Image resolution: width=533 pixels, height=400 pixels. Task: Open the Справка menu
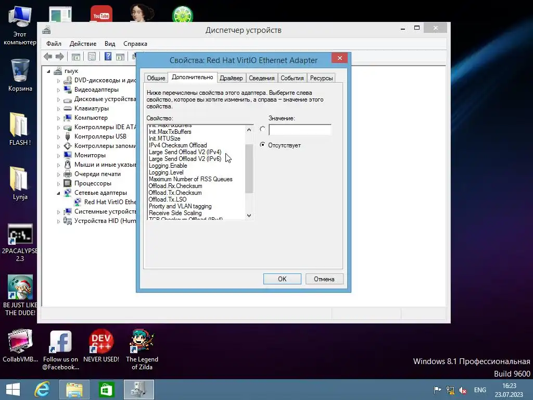click(135, 44)
